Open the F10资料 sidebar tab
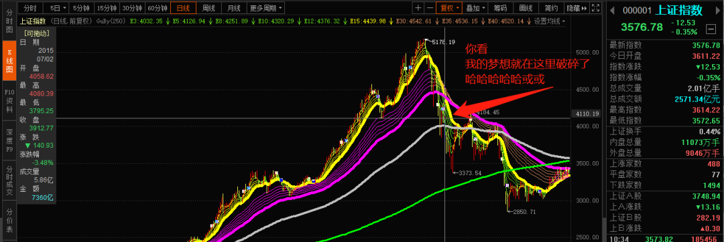 tap(9, 102)
